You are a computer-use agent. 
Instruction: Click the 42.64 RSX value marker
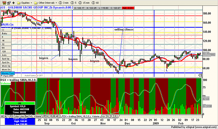tap(206, 99)
